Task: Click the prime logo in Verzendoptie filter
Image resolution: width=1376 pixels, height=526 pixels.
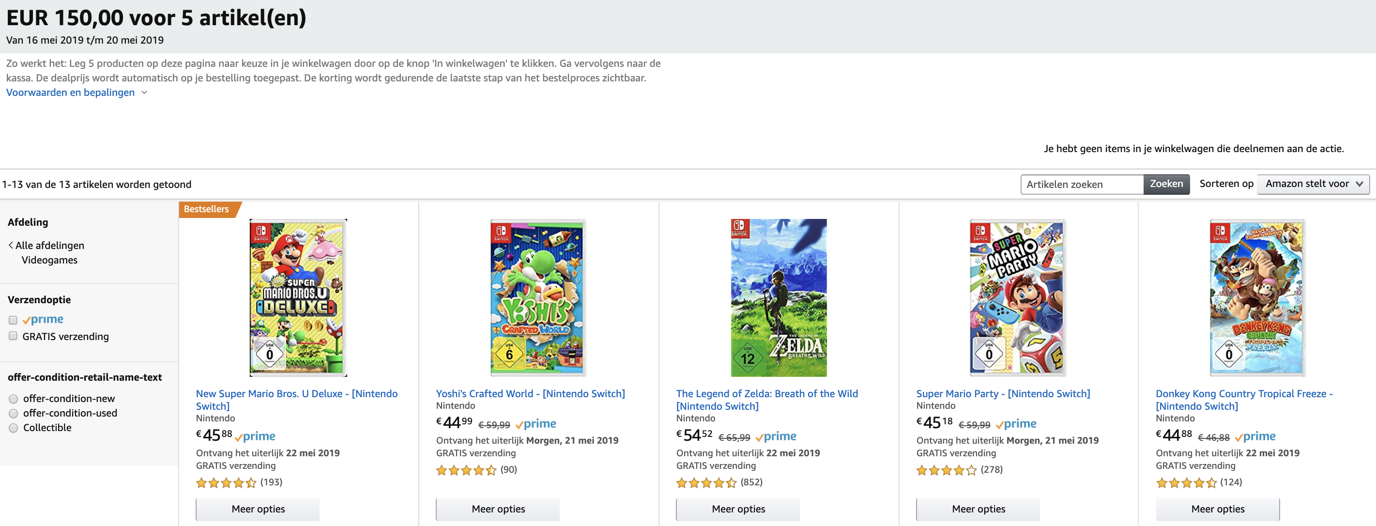Action: 43,320
